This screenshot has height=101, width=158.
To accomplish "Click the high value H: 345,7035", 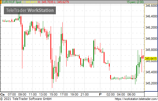I will click(x=46, y=2).
